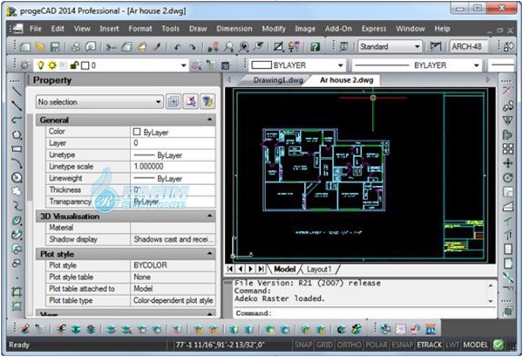This screenshot has height=357, width=523.
Task: Click the Undo arrow icon
Action: [177, 47]
